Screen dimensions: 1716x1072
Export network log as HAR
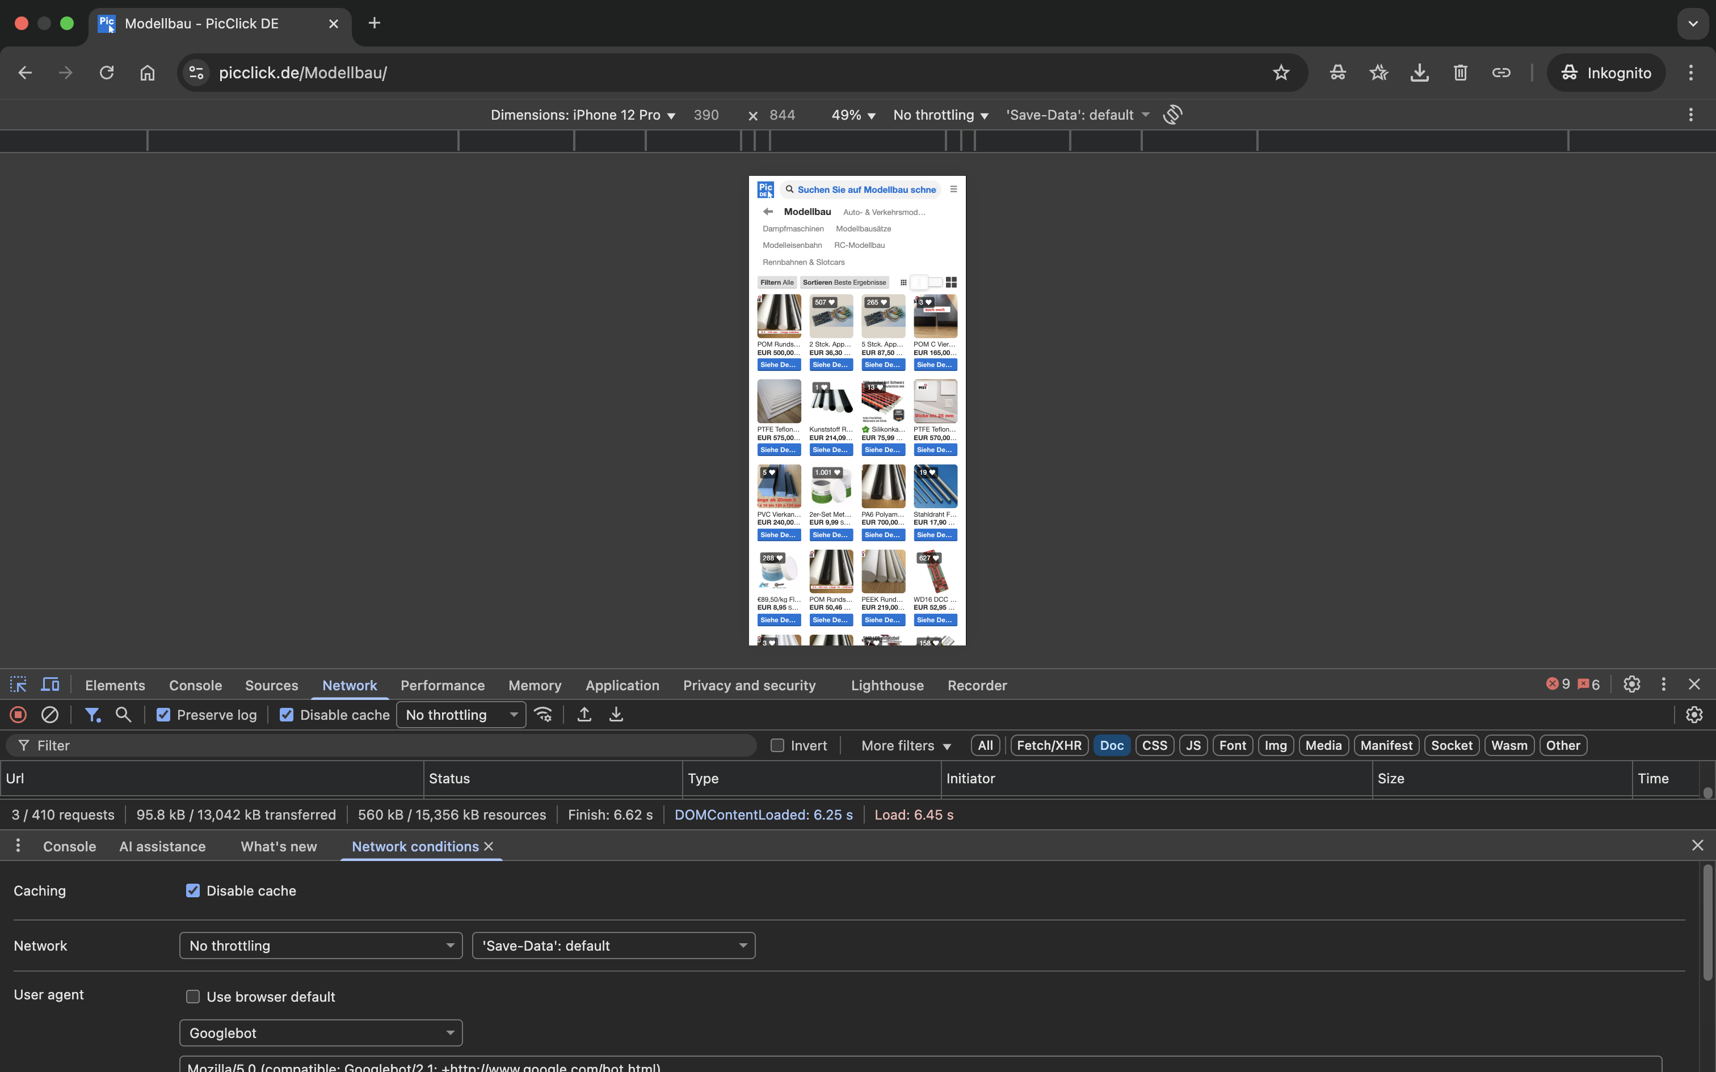(x=615, y=714)
